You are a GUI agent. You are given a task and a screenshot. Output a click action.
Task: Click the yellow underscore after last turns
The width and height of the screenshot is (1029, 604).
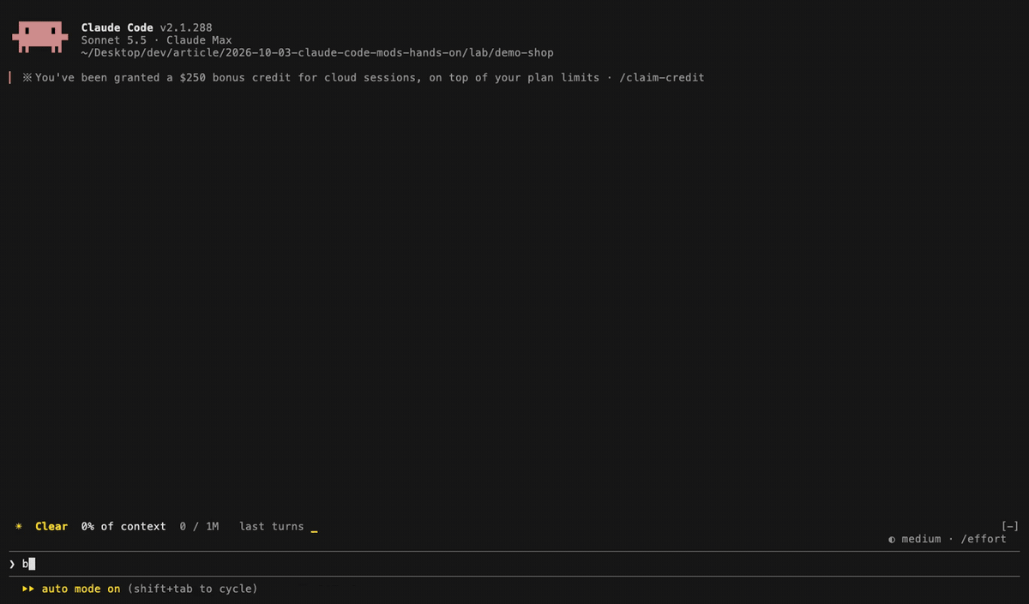click(314, 531)
